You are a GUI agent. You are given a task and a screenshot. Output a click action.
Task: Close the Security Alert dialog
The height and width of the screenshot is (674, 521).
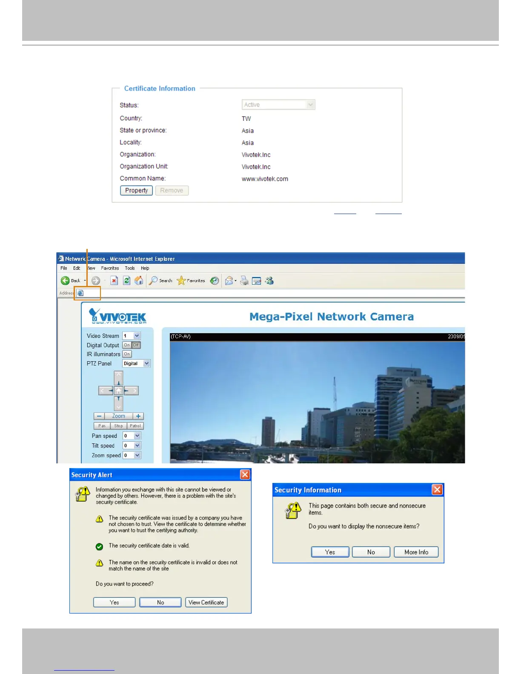(245, 474)
